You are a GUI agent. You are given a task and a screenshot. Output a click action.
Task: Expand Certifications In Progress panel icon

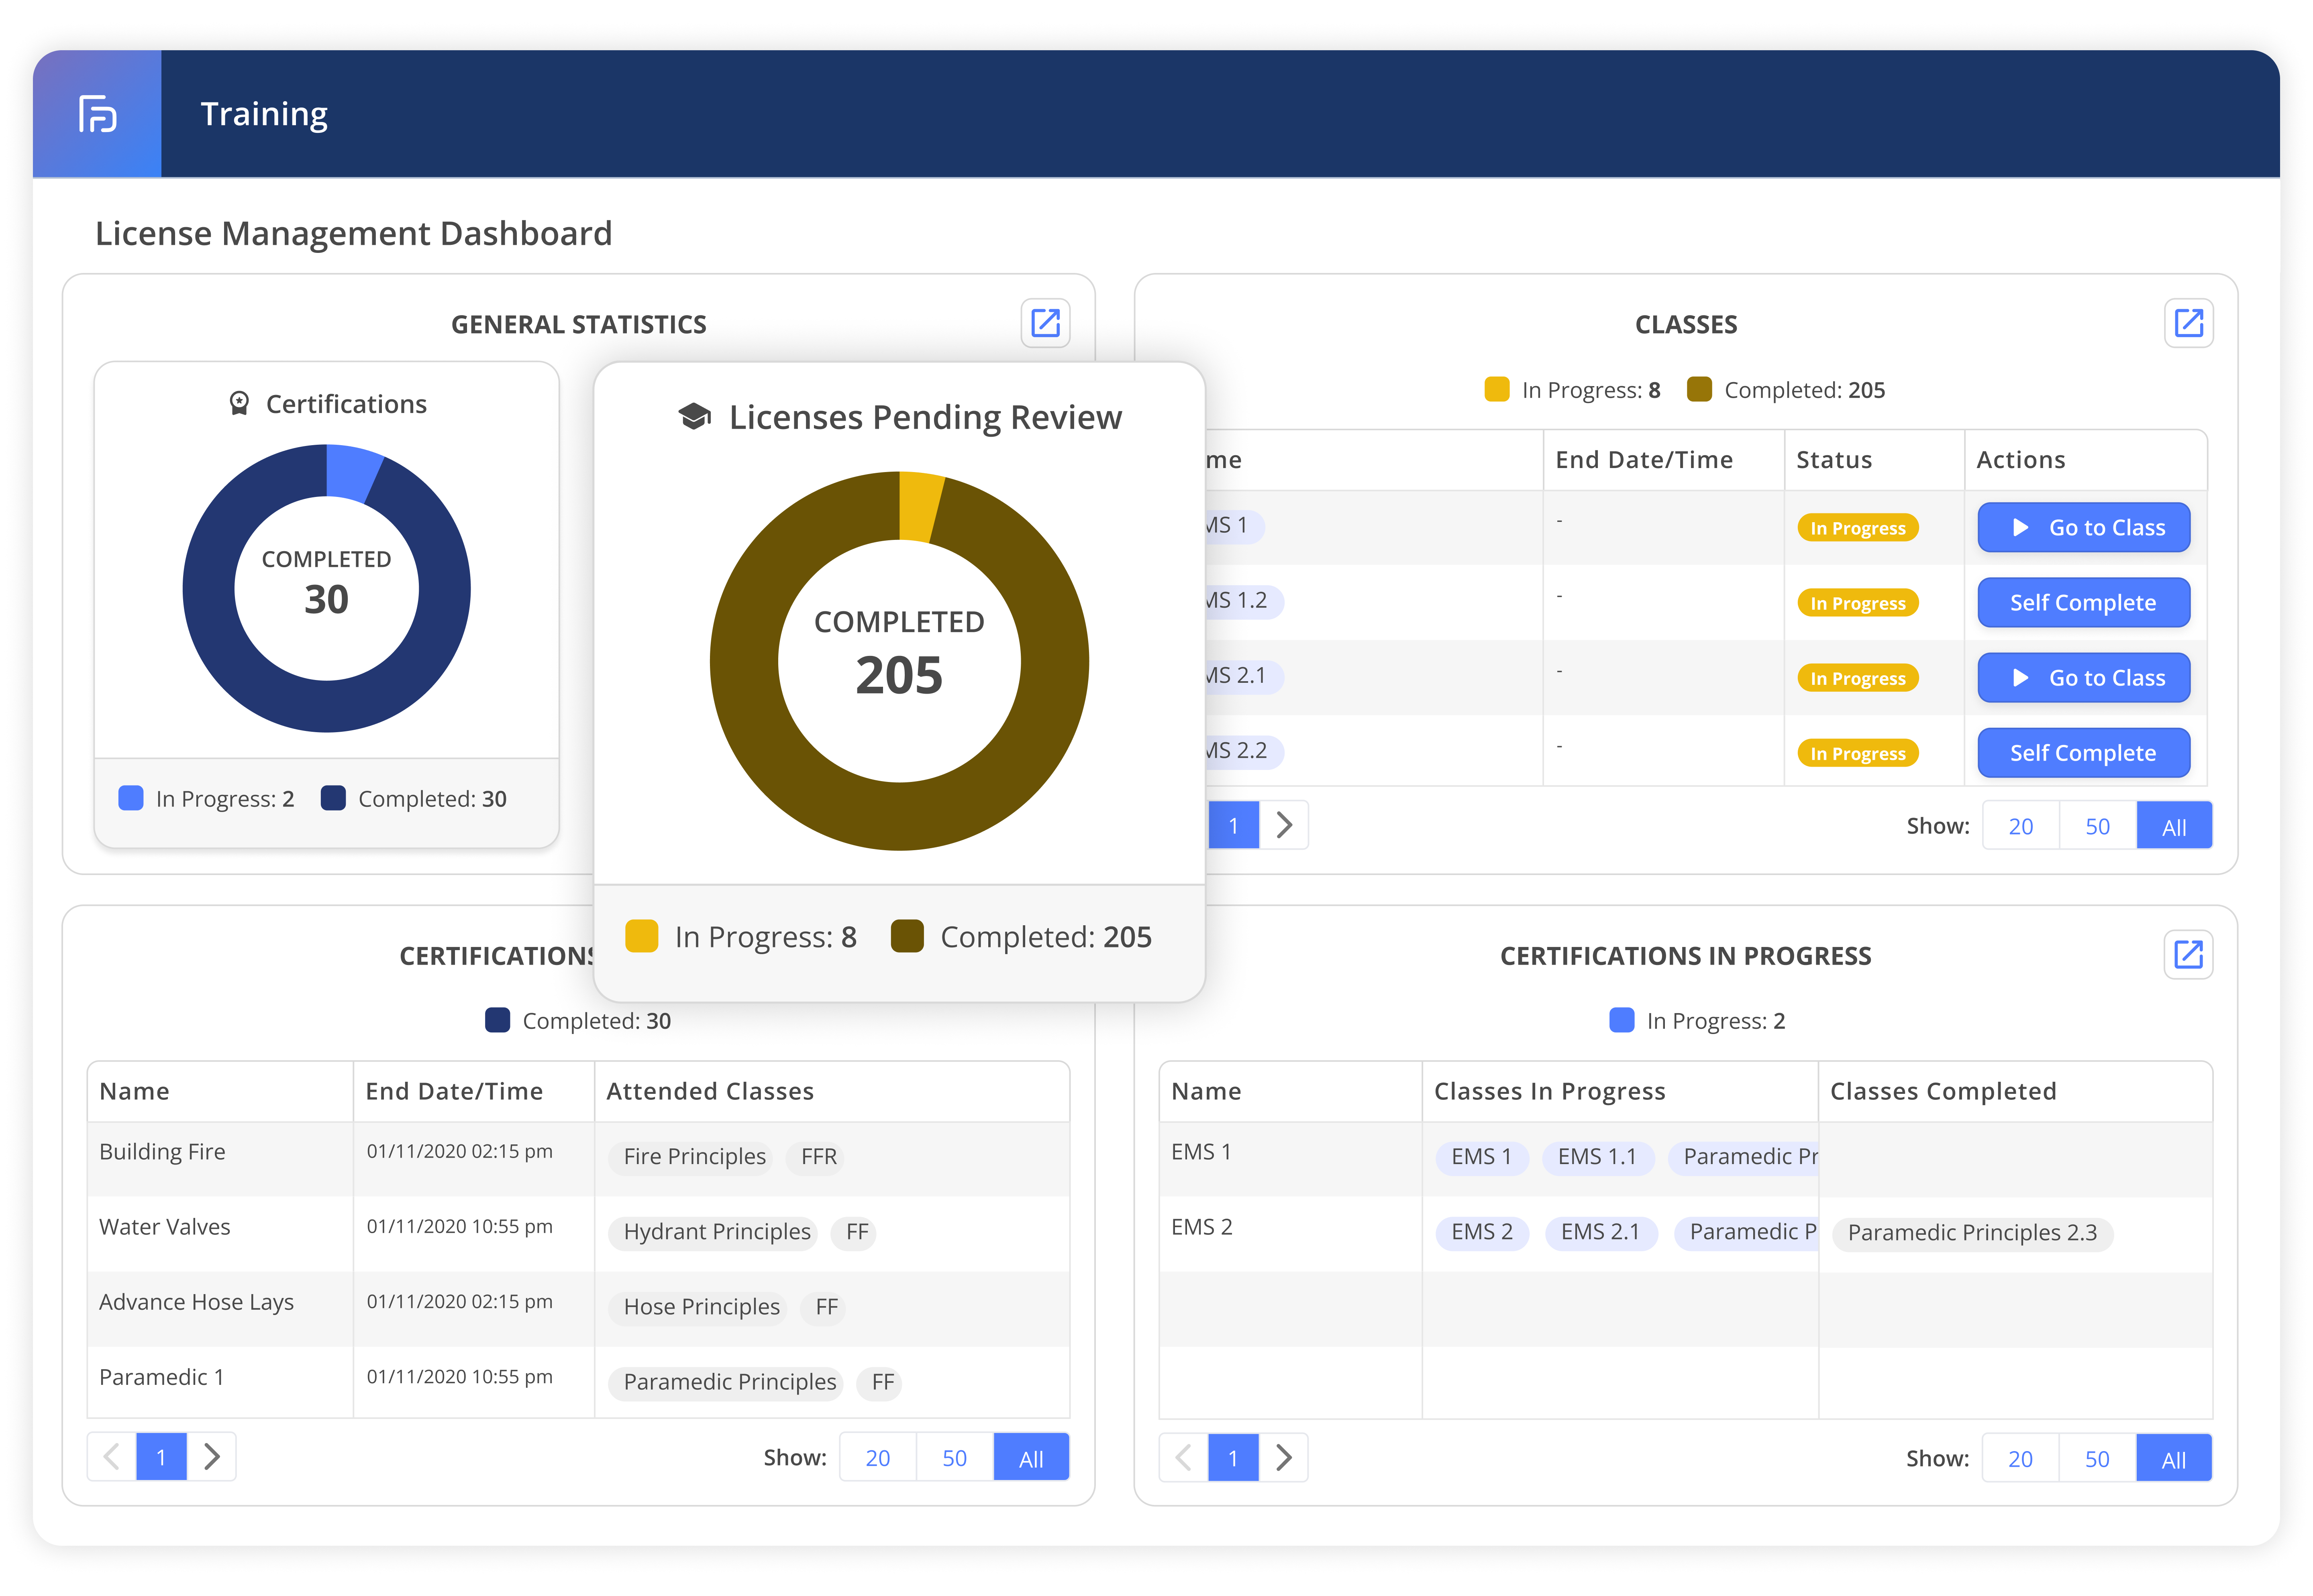click(x=2188, y=954)
